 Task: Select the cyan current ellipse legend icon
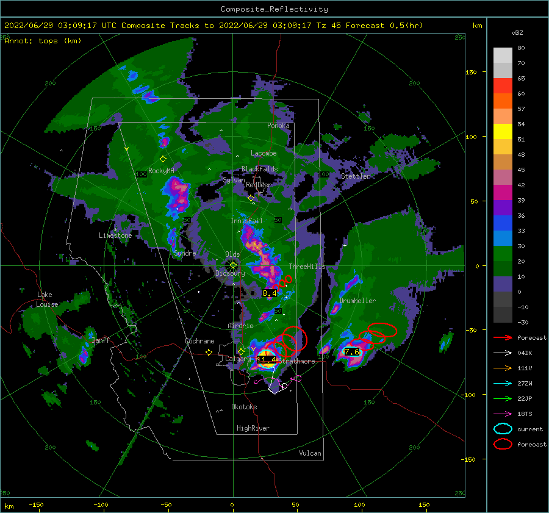(503, 429)
